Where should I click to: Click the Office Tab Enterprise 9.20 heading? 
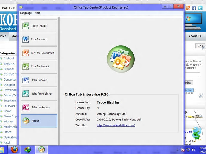pyautogui.click(x=87, y=94)
